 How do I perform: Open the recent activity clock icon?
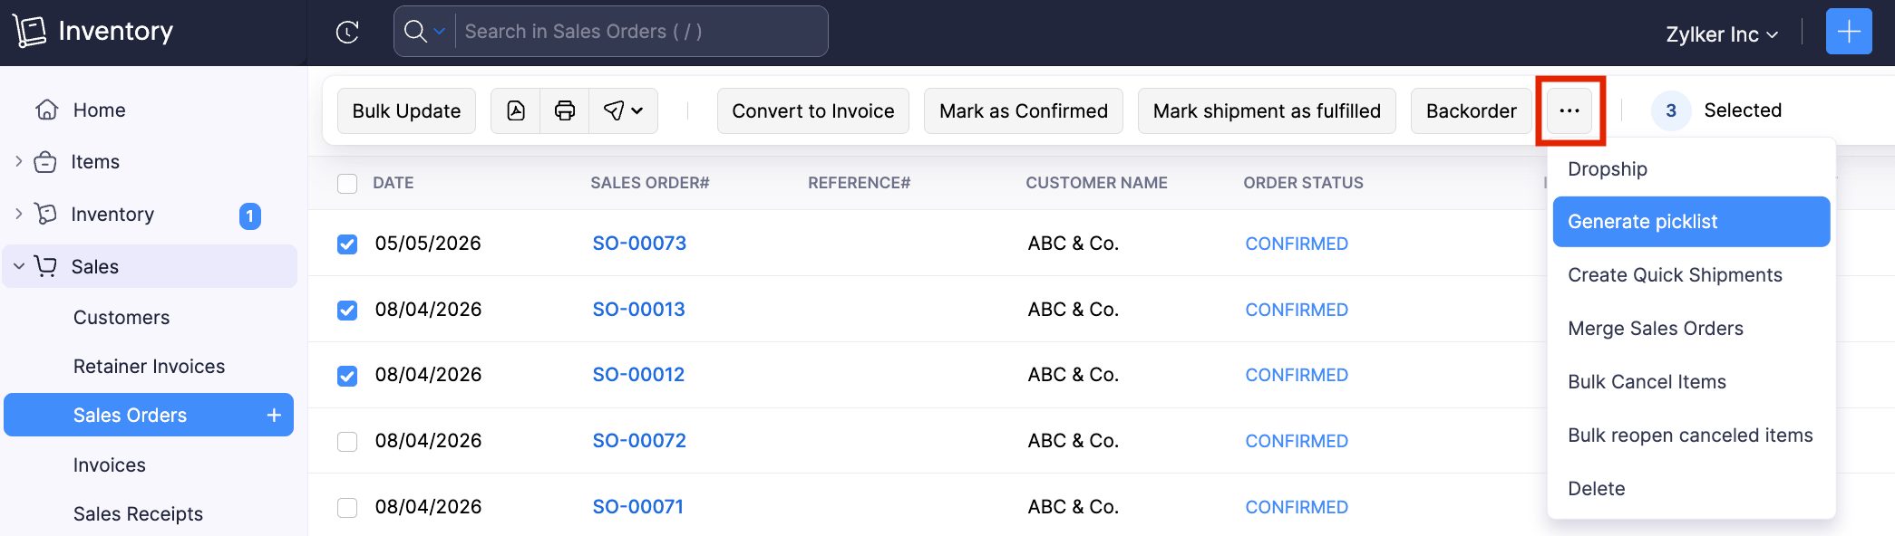[x=347, y=33]
